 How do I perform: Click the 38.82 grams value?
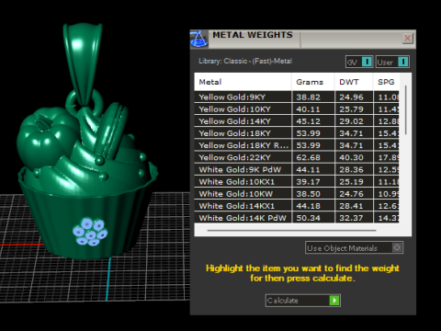[308, 97]
